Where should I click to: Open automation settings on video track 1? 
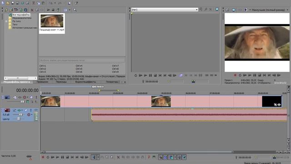pyautogui.click(x=25, y=97)
